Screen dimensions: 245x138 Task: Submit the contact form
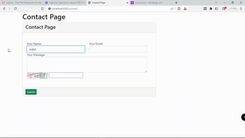coord(31,92)
